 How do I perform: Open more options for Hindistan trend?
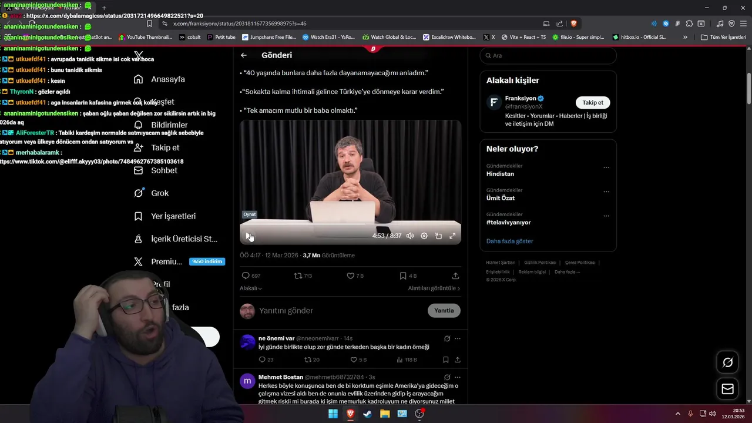[x=606, y=167]
